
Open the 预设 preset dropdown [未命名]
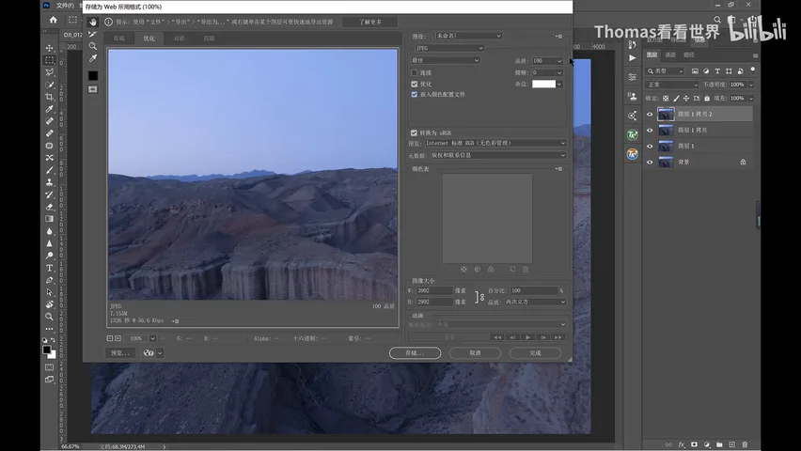(467, 36)
